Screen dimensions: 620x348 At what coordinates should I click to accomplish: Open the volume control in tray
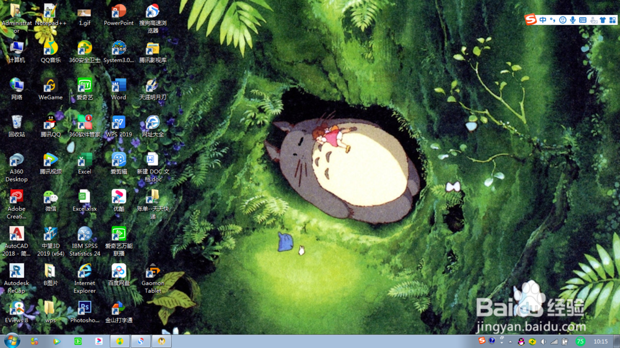click(543, 342)
